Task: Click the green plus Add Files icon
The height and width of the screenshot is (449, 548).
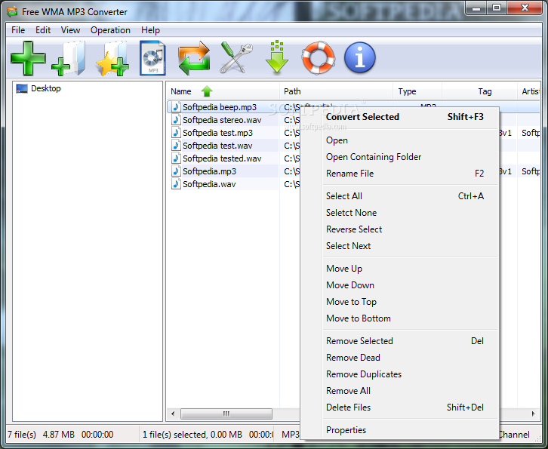Action: click(29, 58)
